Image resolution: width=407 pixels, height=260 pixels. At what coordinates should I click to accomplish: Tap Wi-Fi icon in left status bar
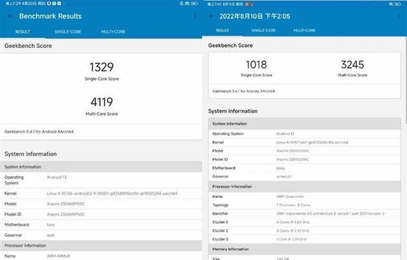click(187, 4)
